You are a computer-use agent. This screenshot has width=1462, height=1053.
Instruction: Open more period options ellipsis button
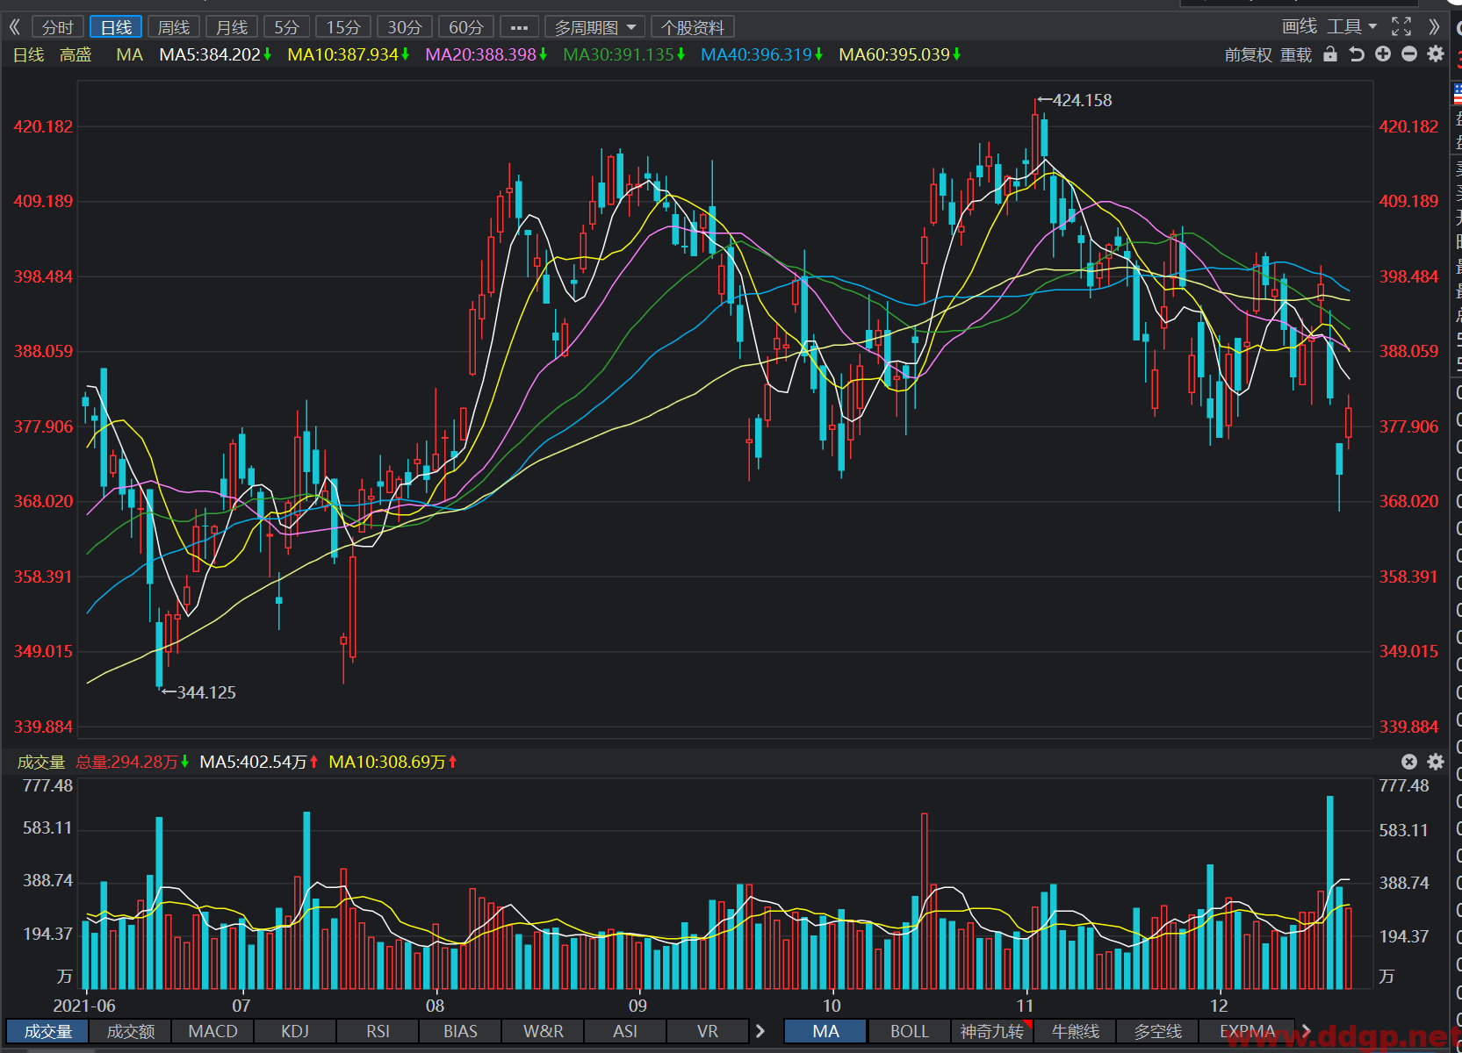[x=519, y=27]
